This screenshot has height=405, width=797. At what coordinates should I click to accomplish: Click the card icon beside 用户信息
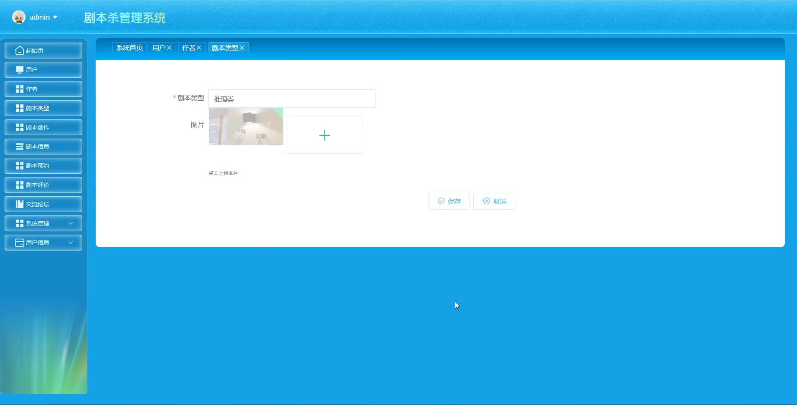click(x=20, y=243)
